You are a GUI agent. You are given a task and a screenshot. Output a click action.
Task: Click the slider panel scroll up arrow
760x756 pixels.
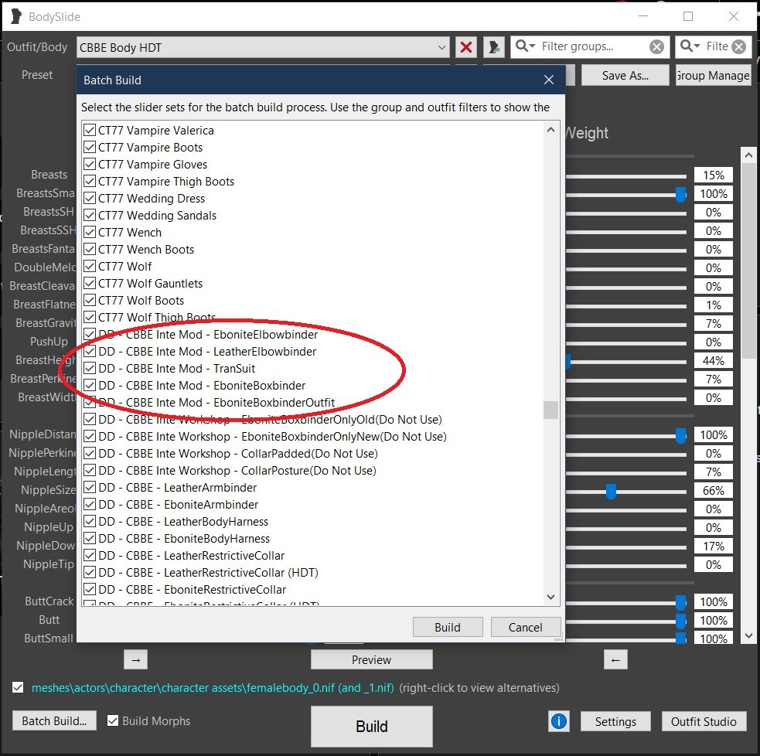[749, 155]
